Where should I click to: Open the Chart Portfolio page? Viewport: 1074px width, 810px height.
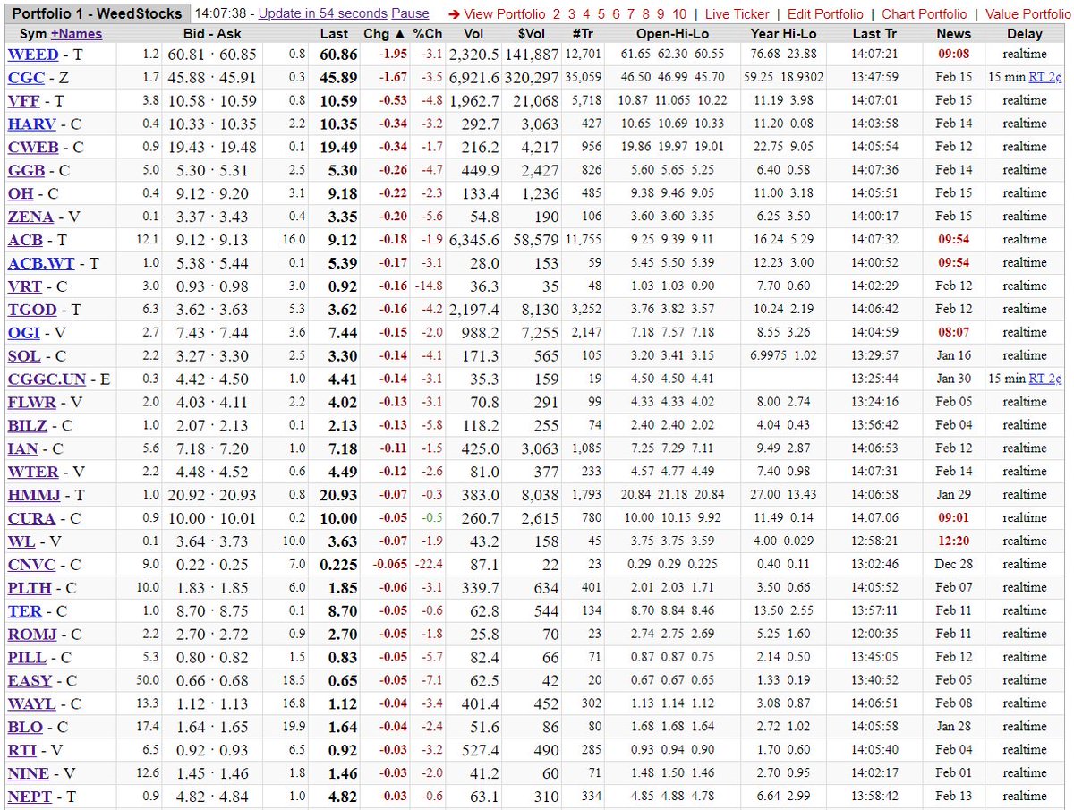(925, 14)
